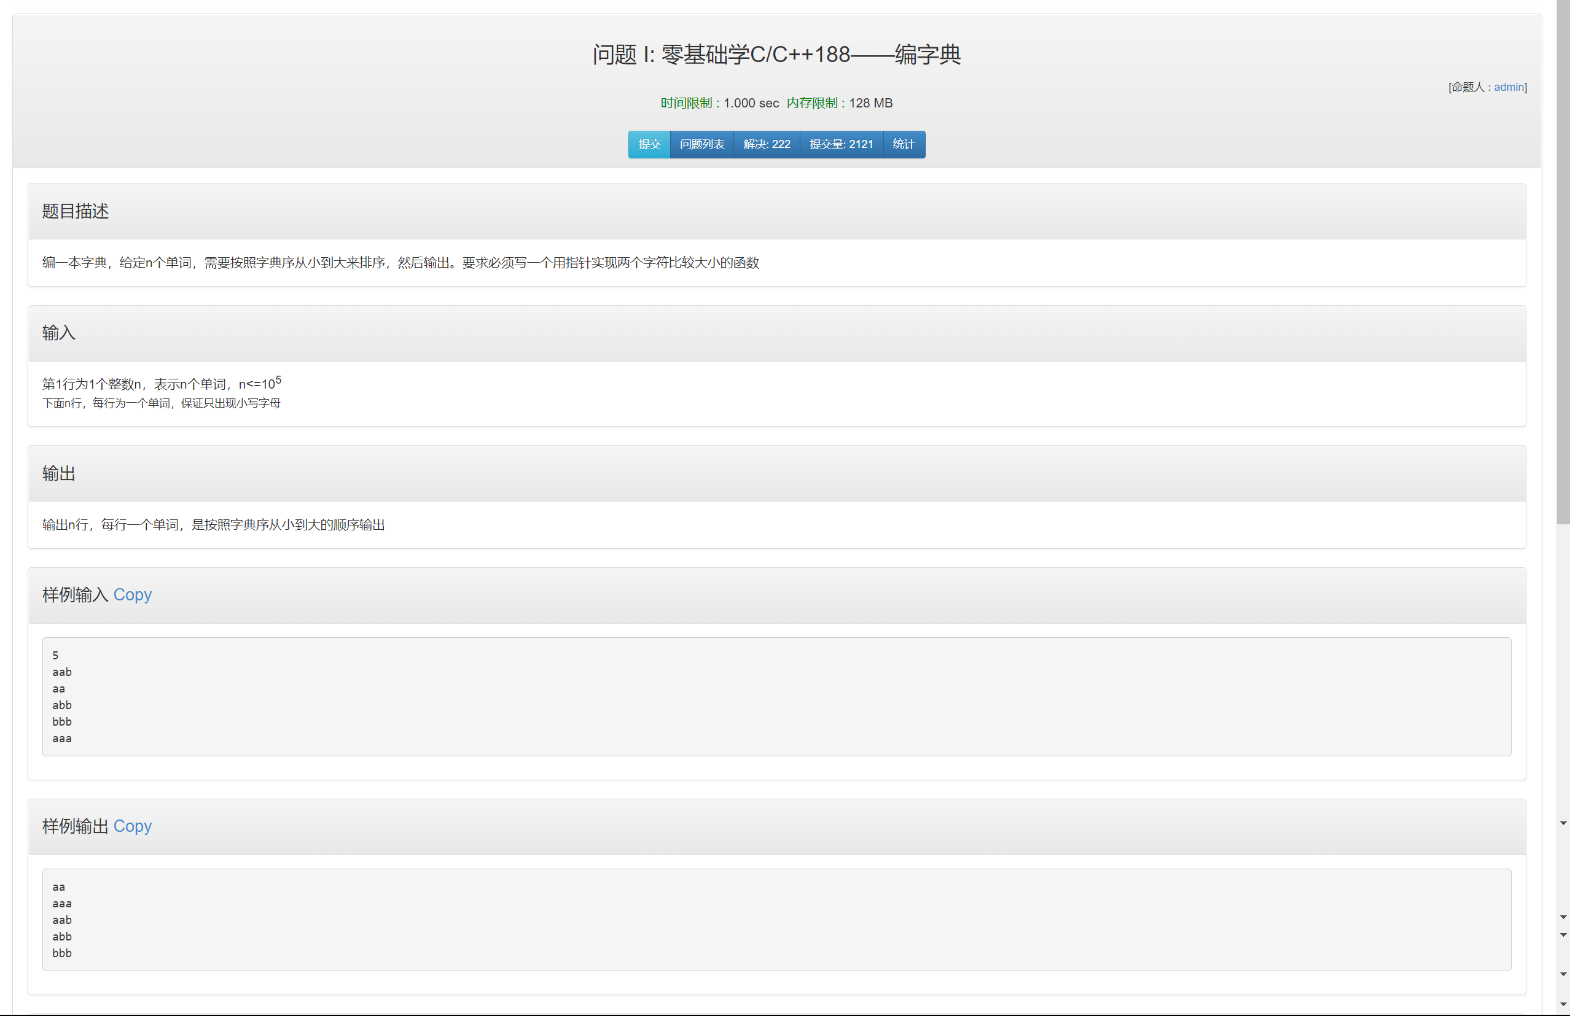Click the 输入 section header
Viewport: 1570px width, 1016px height.
point(59,333)
